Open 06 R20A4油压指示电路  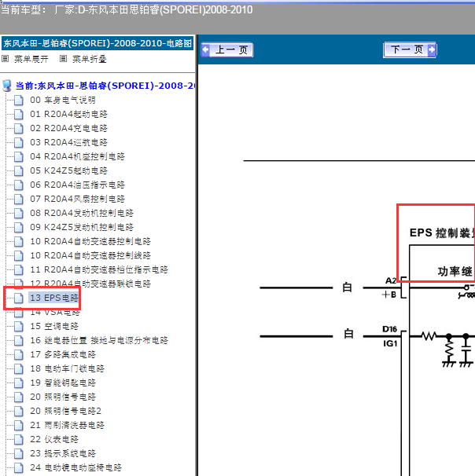[78, 185]
